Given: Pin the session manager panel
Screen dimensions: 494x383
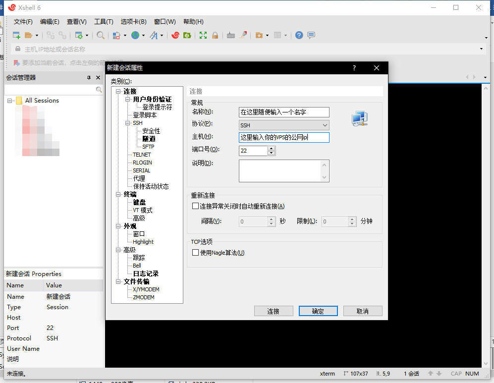Looking at the screenshot, I should tap(89, 77).
